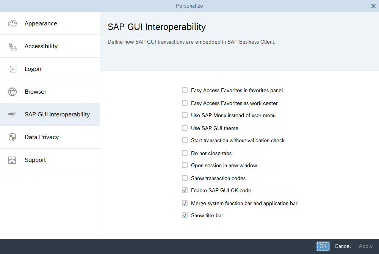Viewport: 379px width, 254px height.
Task: Click the Browser globe icon
Action: pyautogui.click(x=12, y=92)
